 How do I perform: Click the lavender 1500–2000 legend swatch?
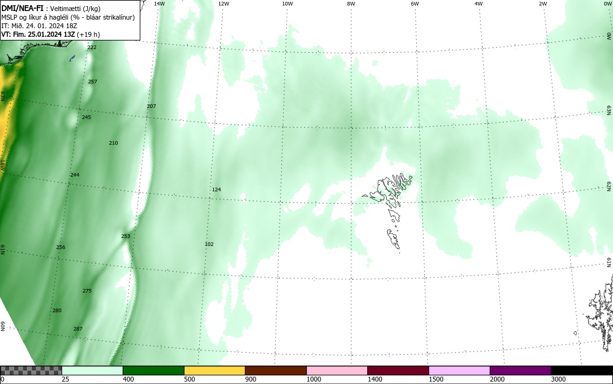coord(459,371)
